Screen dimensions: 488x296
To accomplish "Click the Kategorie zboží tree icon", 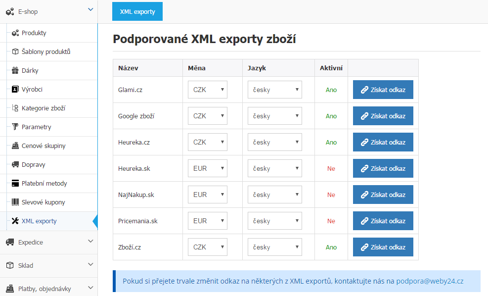I will point(15,108).
